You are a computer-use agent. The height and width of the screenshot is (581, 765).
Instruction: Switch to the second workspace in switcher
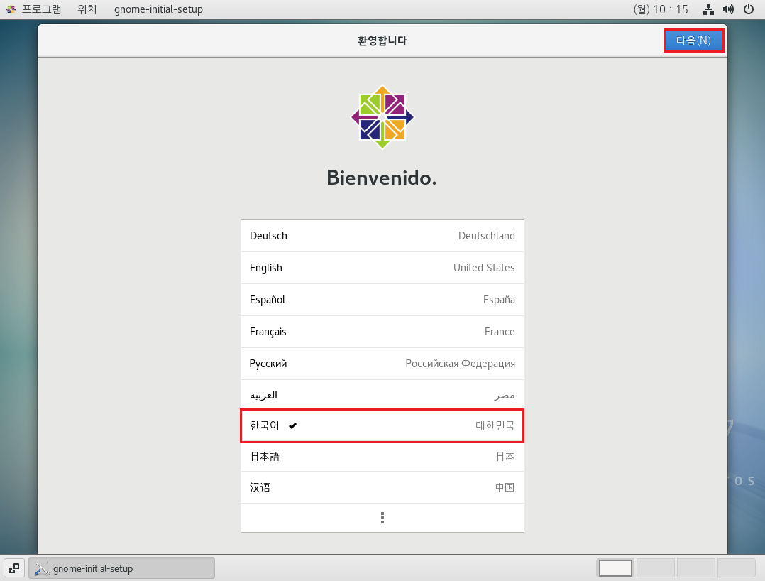pos(656,568)
